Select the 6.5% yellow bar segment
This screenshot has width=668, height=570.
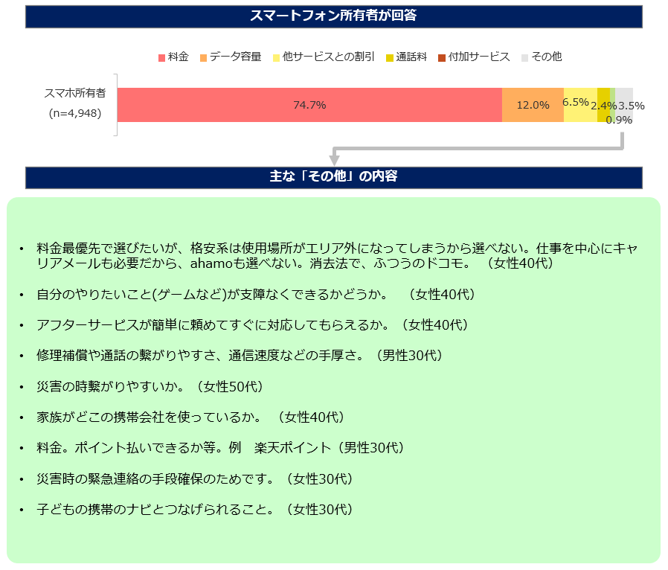coord(581,105)
